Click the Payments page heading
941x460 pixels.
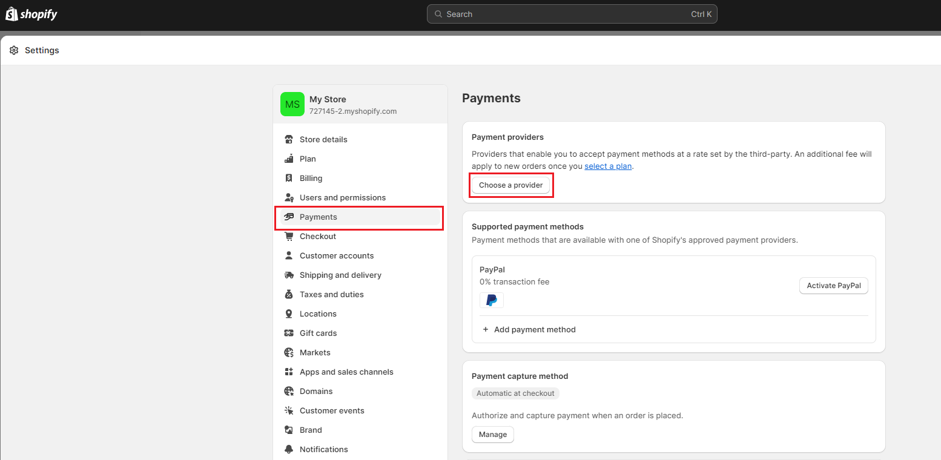[491, 98]
